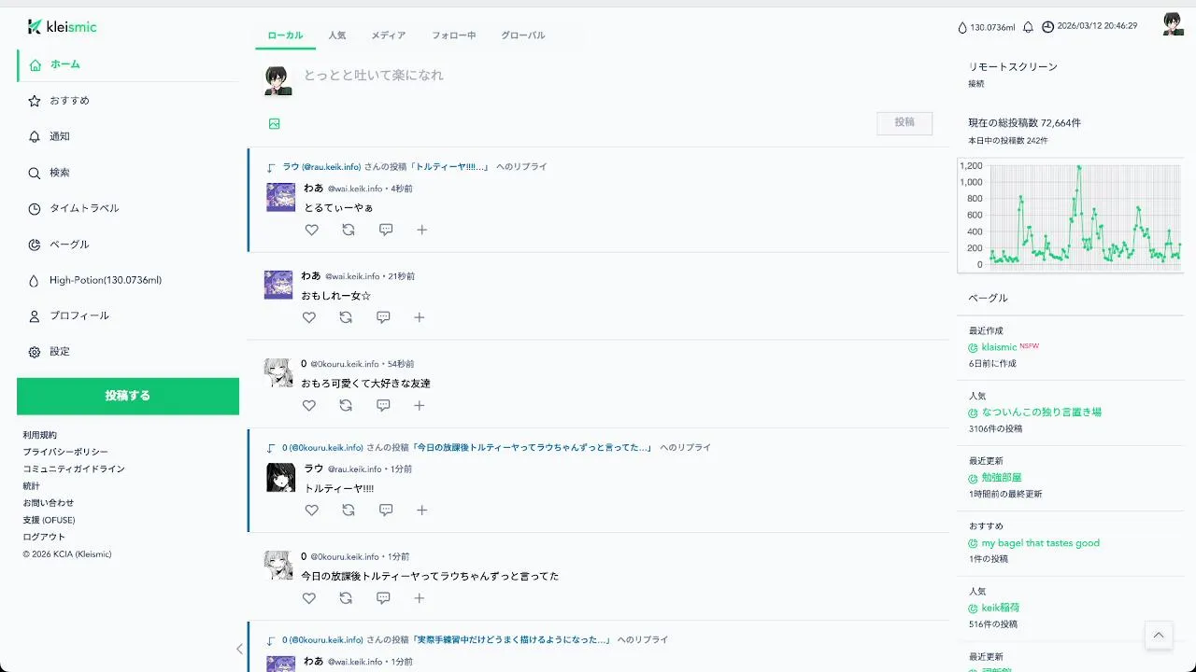Collapse the sidebar with the left chevron
Screen dimensions: 1196x672
pyautogui.click(x=239, y=649)
